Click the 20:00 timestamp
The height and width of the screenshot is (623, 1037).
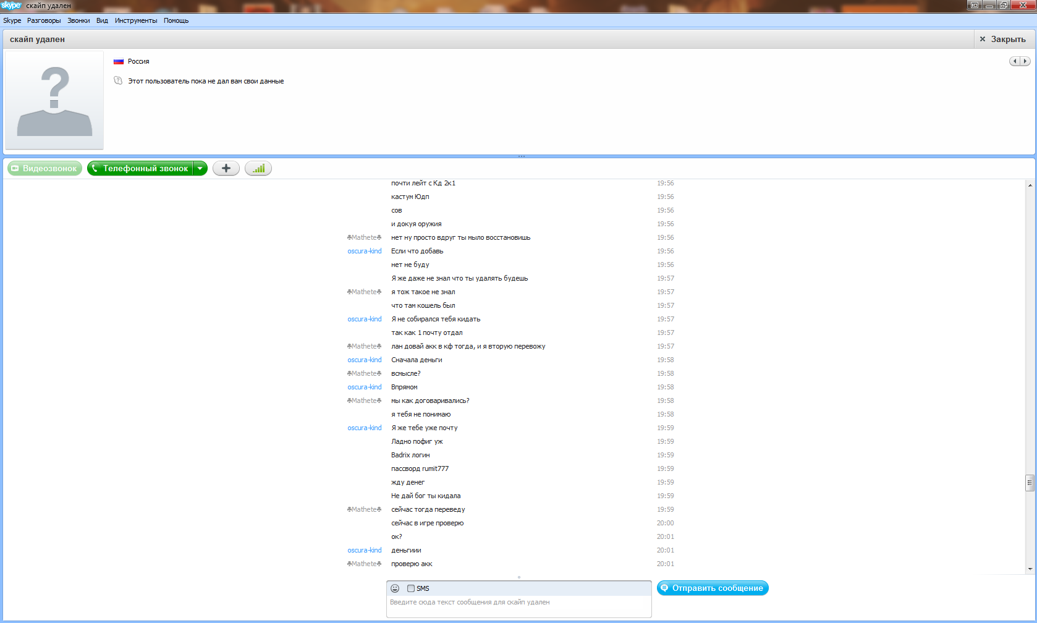(666, 523)
